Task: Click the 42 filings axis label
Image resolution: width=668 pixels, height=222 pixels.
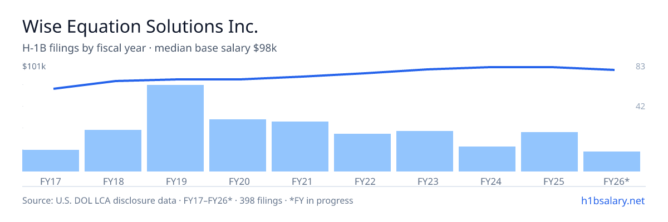Action: click(x=640, y=106)
